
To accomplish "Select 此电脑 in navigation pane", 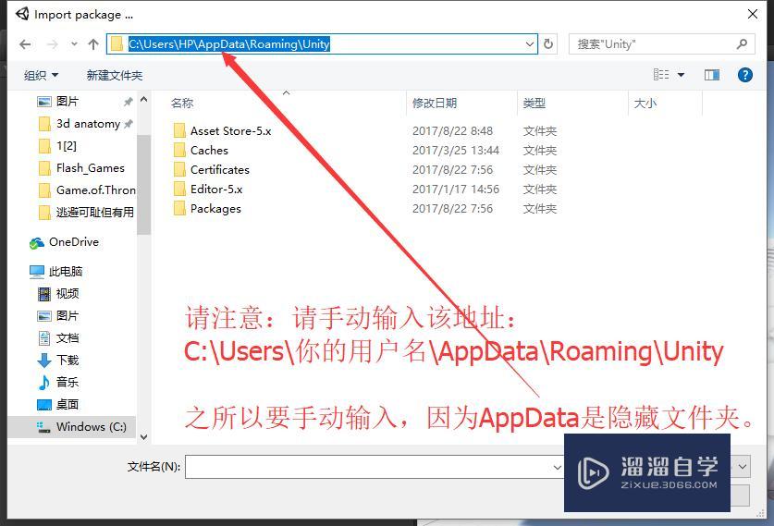I will 55,272.
